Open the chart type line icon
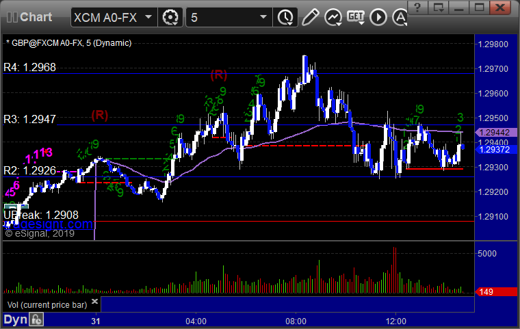The image size is (520, 329). [x=333, y=17]
